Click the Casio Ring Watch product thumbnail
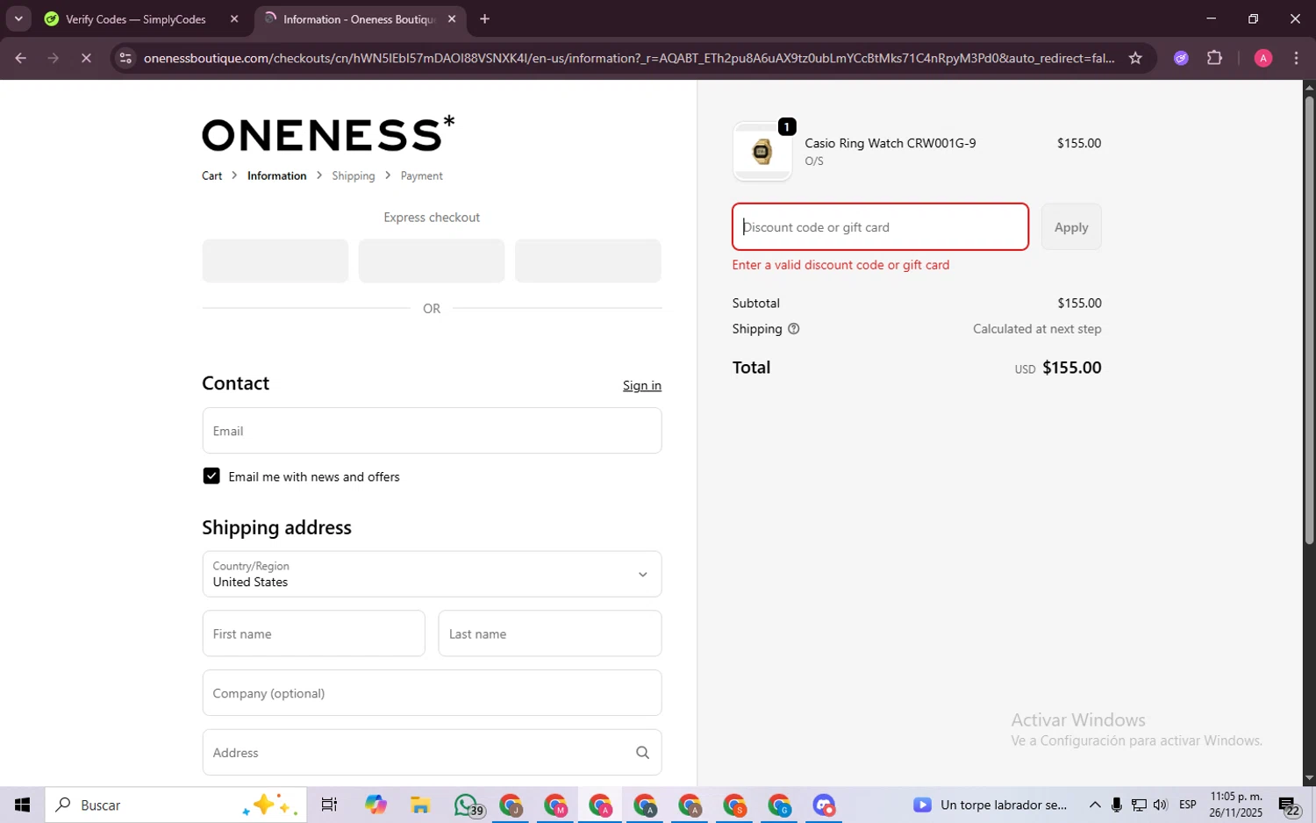 (762, 152)
